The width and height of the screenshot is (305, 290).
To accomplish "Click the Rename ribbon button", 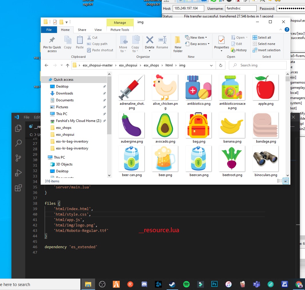I will [162, 42].
